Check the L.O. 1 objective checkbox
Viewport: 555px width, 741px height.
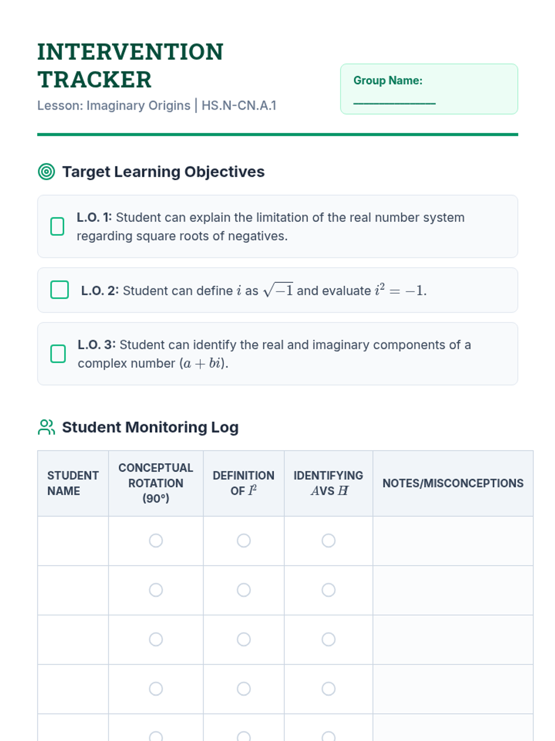point(57,226)
